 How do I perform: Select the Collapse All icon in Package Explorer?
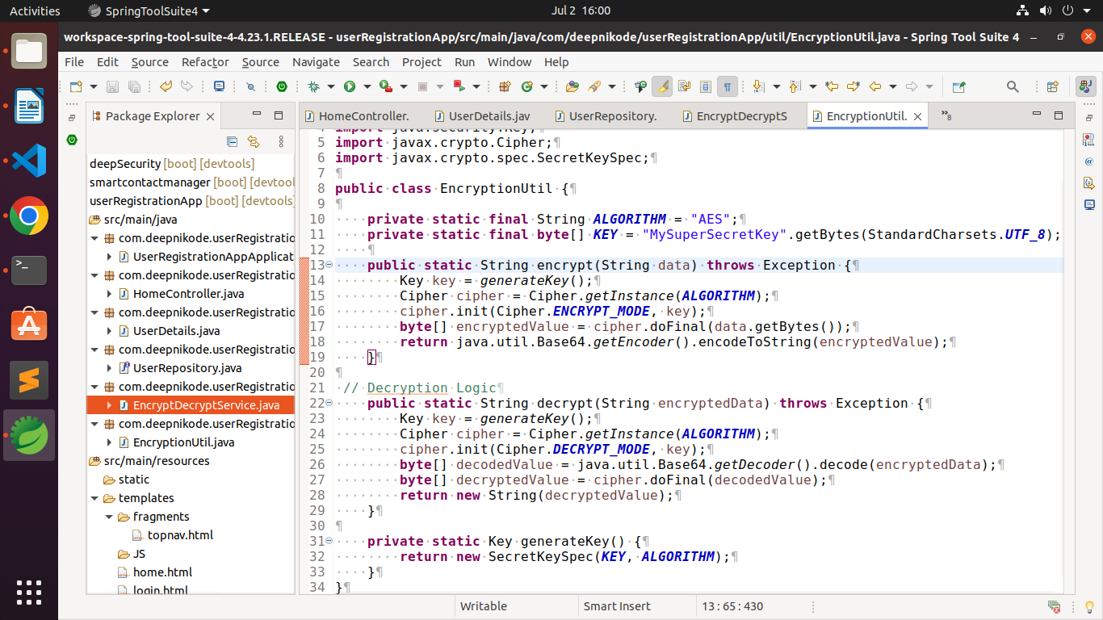pos(232,142)
